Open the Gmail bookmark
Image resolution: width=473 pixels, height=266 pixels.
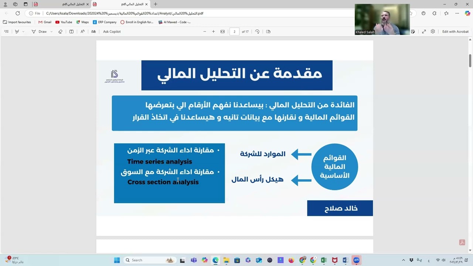click(x=45, y=22)
